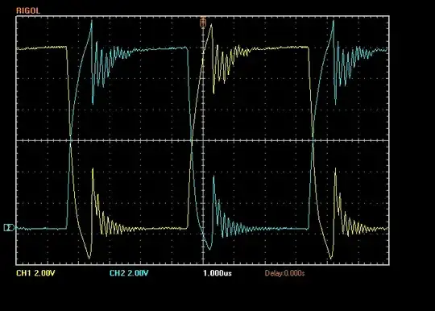This screenshot has width=435, height=311.
Task: Select the CH2 2.00V scale readout
Action: click(x=129, y=273)
